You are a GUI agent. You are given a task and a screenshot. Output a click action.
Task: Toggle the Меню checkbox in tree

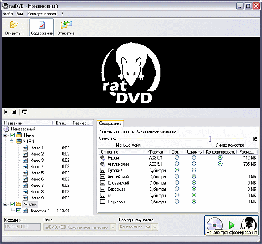pyautogui.click(x=13, y=135)
